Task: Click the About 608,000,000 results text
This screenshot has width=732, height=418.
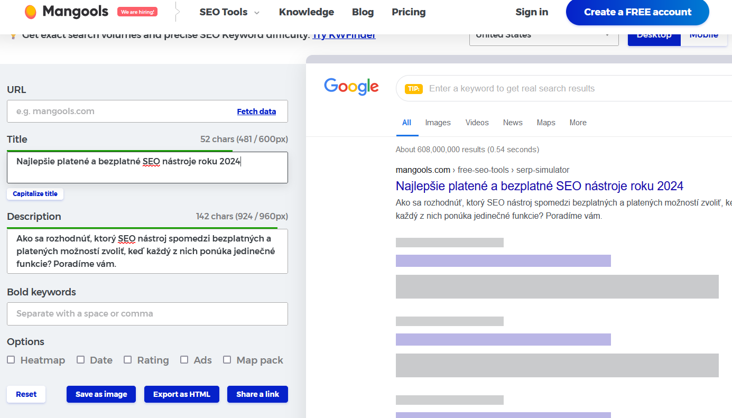Action: (467, 150)
